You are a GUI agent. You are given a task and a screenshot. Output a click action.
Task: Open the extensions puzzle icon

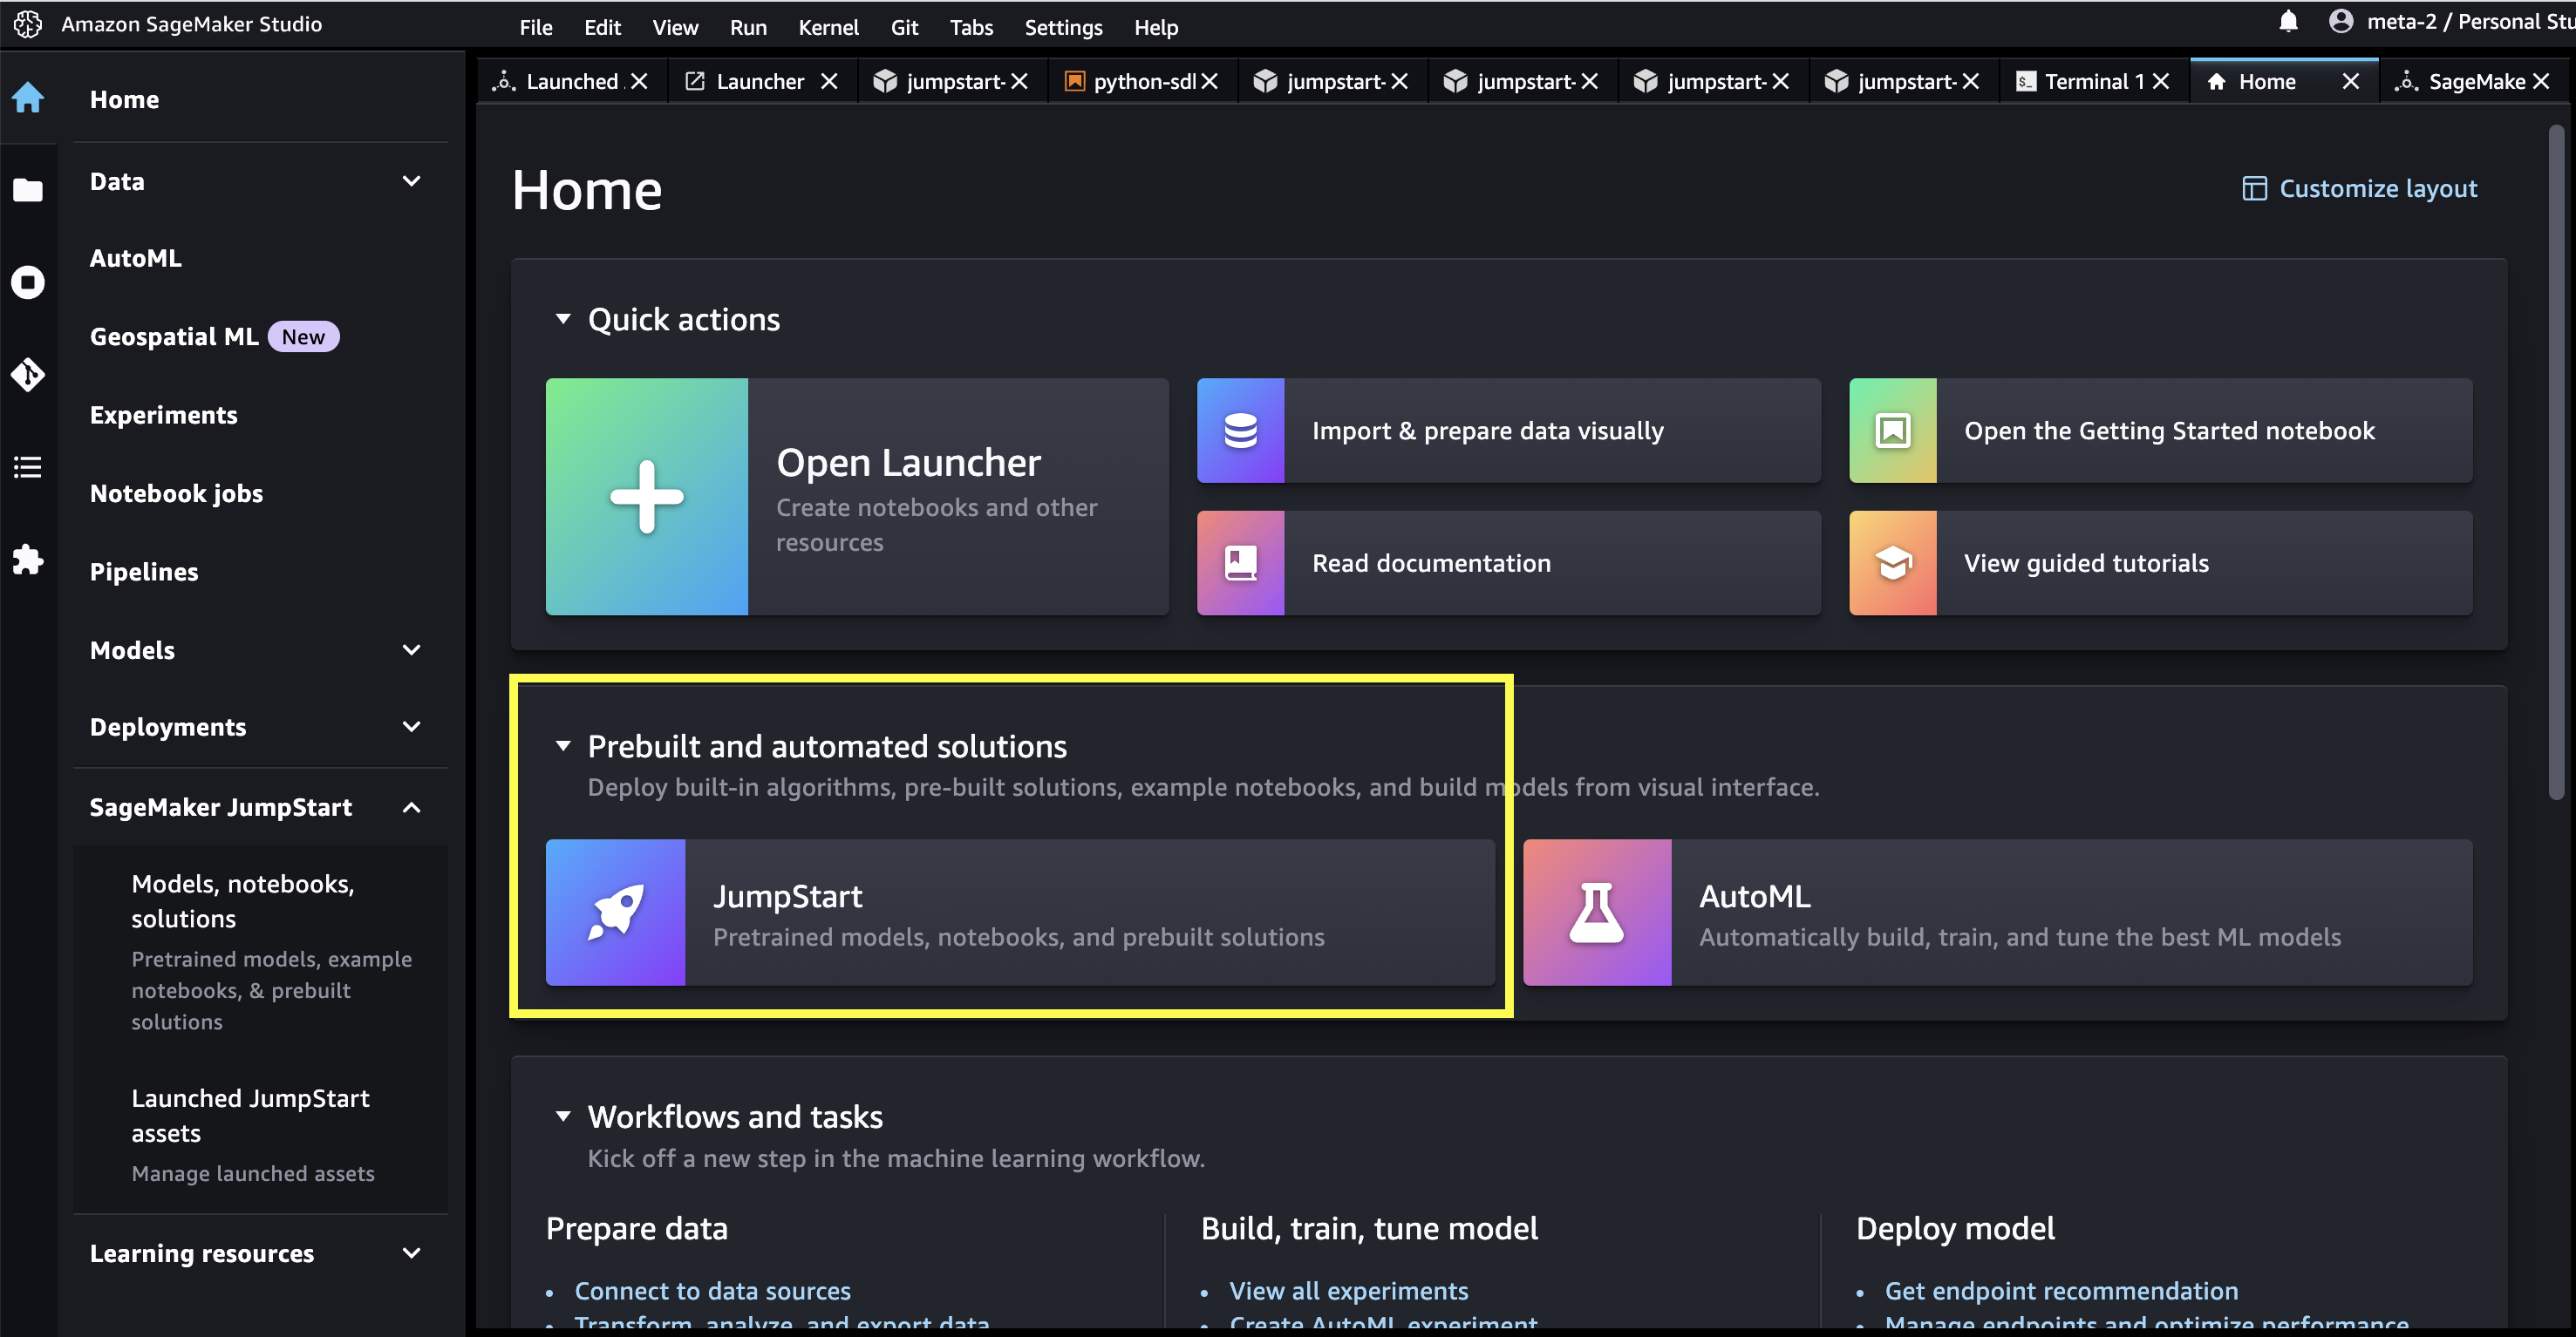click(x=28, y=559)
